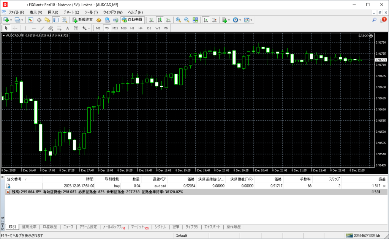Click the tile windows icon
Image resolution: width=389 pixels, height=239 pixels.
[195, 20]
